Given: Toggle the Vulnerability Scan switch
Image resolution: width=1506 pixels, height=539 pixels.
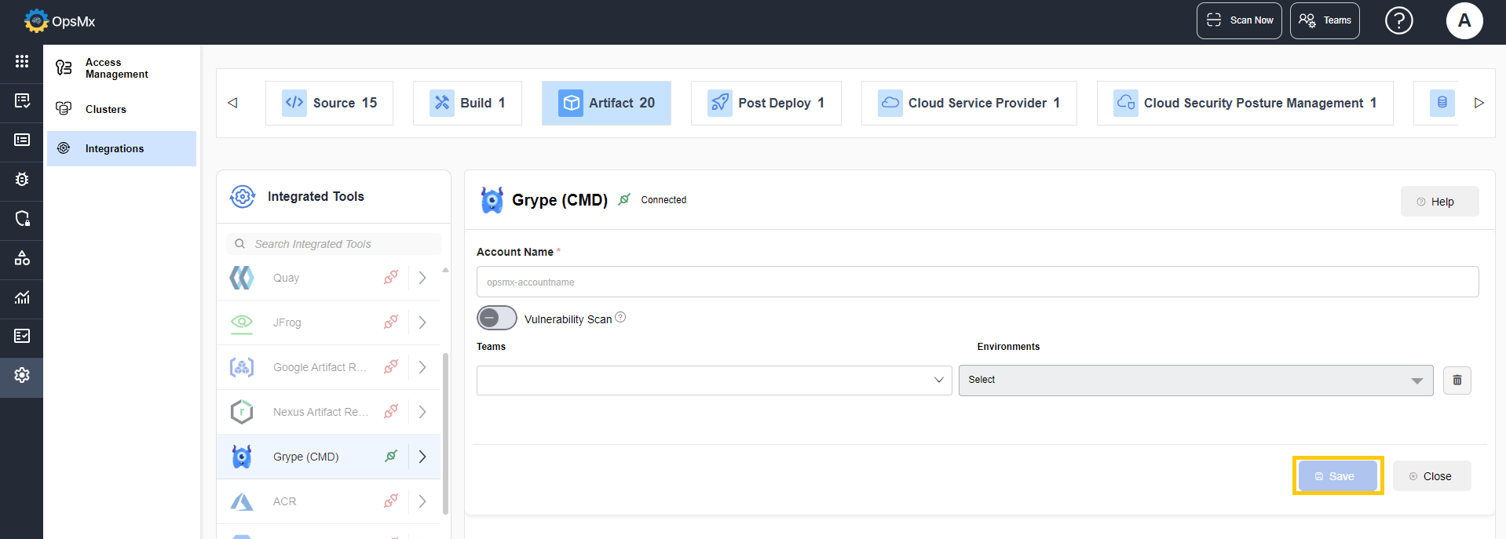Looking at the screenshot, I should click(x=496, y=318).
